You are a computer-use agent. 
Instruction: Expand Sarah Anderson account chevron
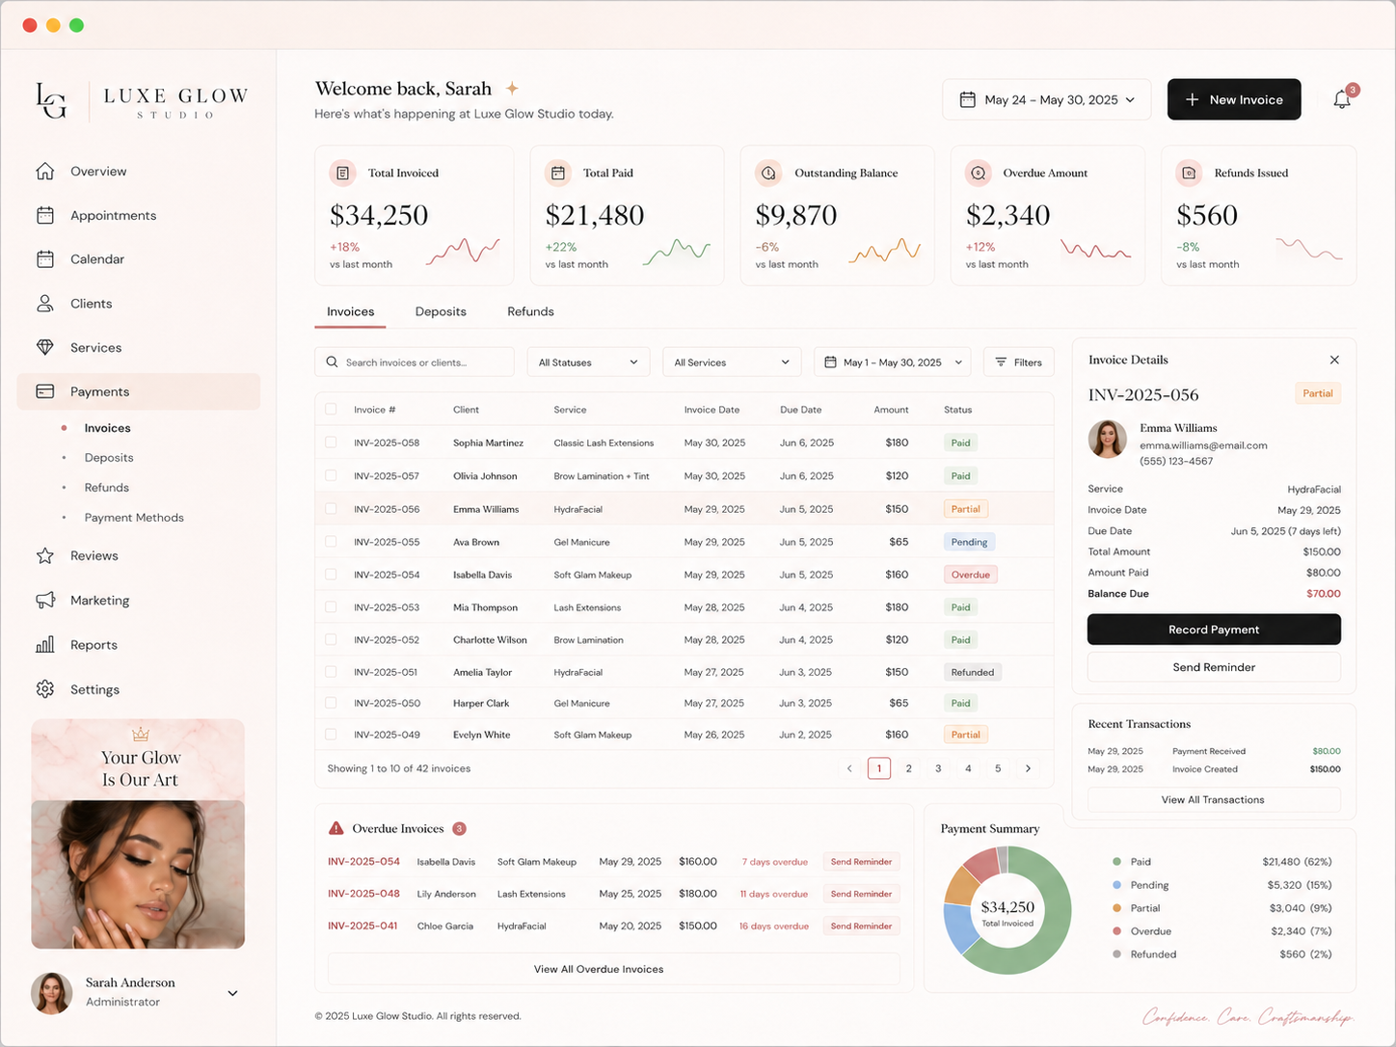[232, 993]
